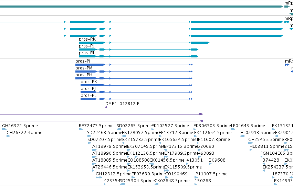Open EP13712.3prime EST details

[176, 133]
